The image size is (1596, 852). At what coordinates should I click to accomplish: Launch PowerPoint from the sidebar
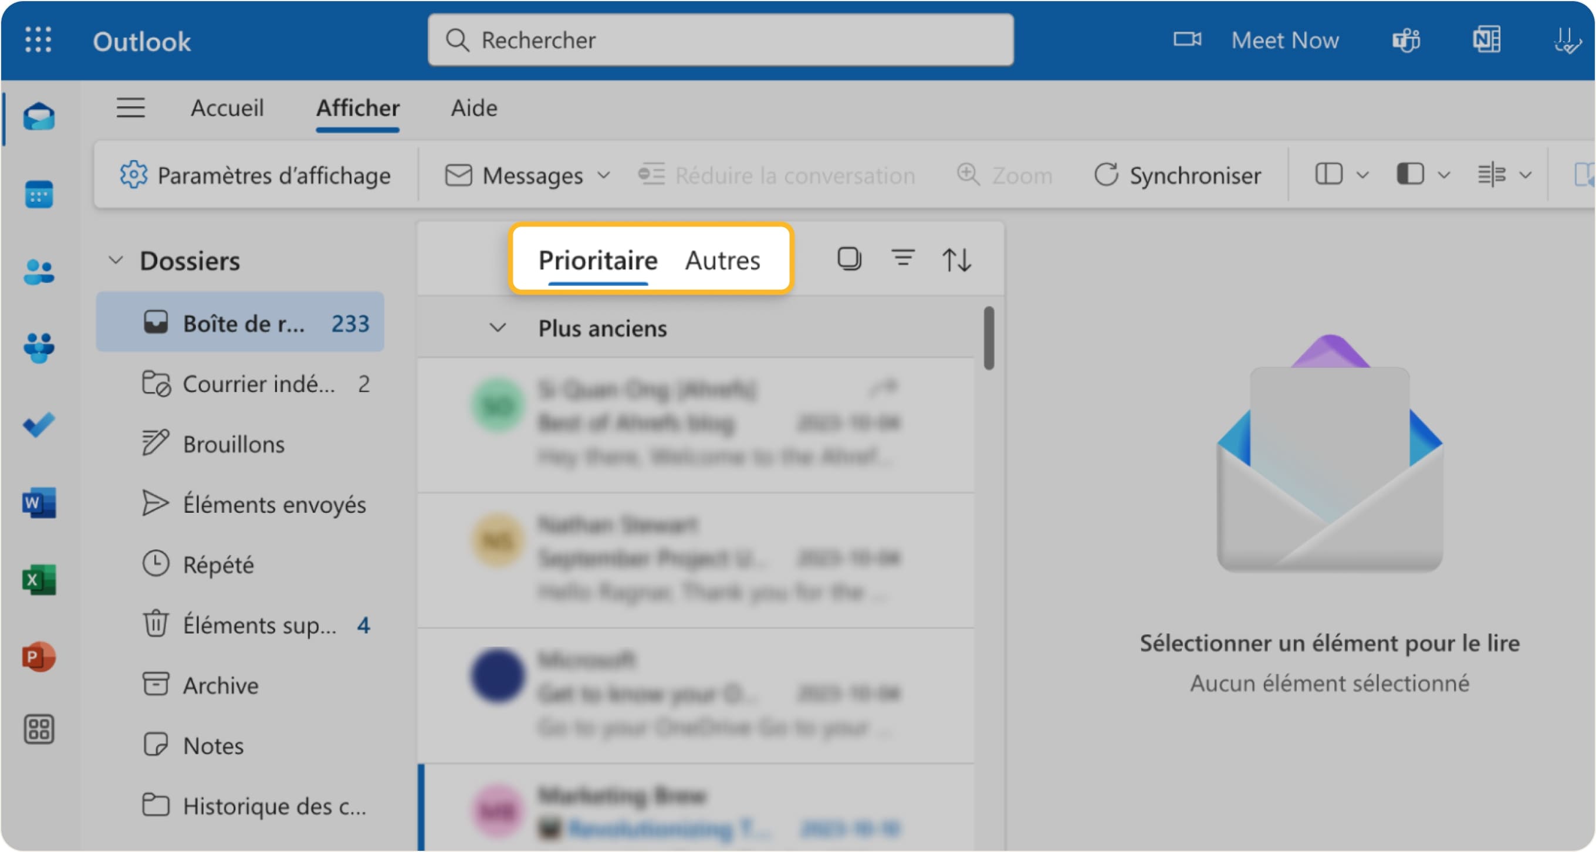tap(39, 656)
